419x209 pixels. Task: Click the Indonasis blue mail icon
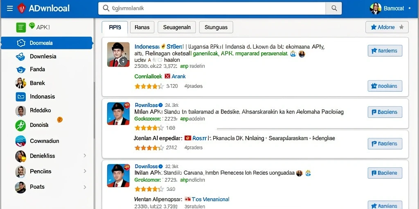tap(20, 96)
